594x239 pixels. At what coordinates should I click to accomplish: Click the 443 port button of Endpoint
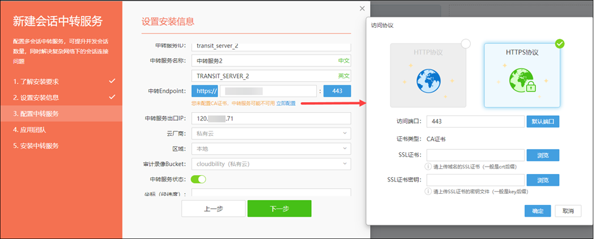pos(337,91)
